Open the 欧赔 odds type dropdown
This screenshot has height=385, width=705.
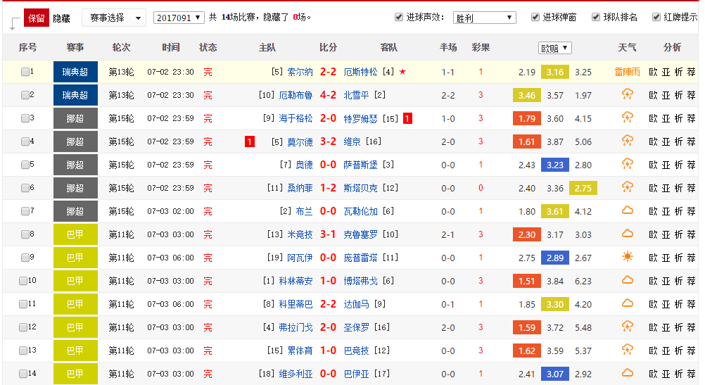[554, 48]
